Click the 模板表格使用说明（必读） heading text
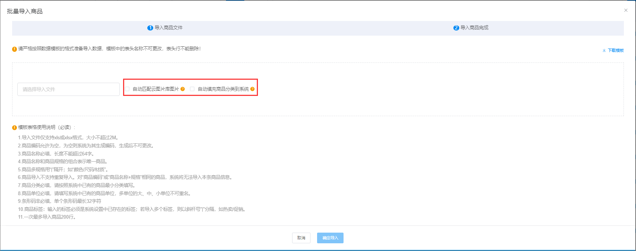 click(x=46, y=128)
